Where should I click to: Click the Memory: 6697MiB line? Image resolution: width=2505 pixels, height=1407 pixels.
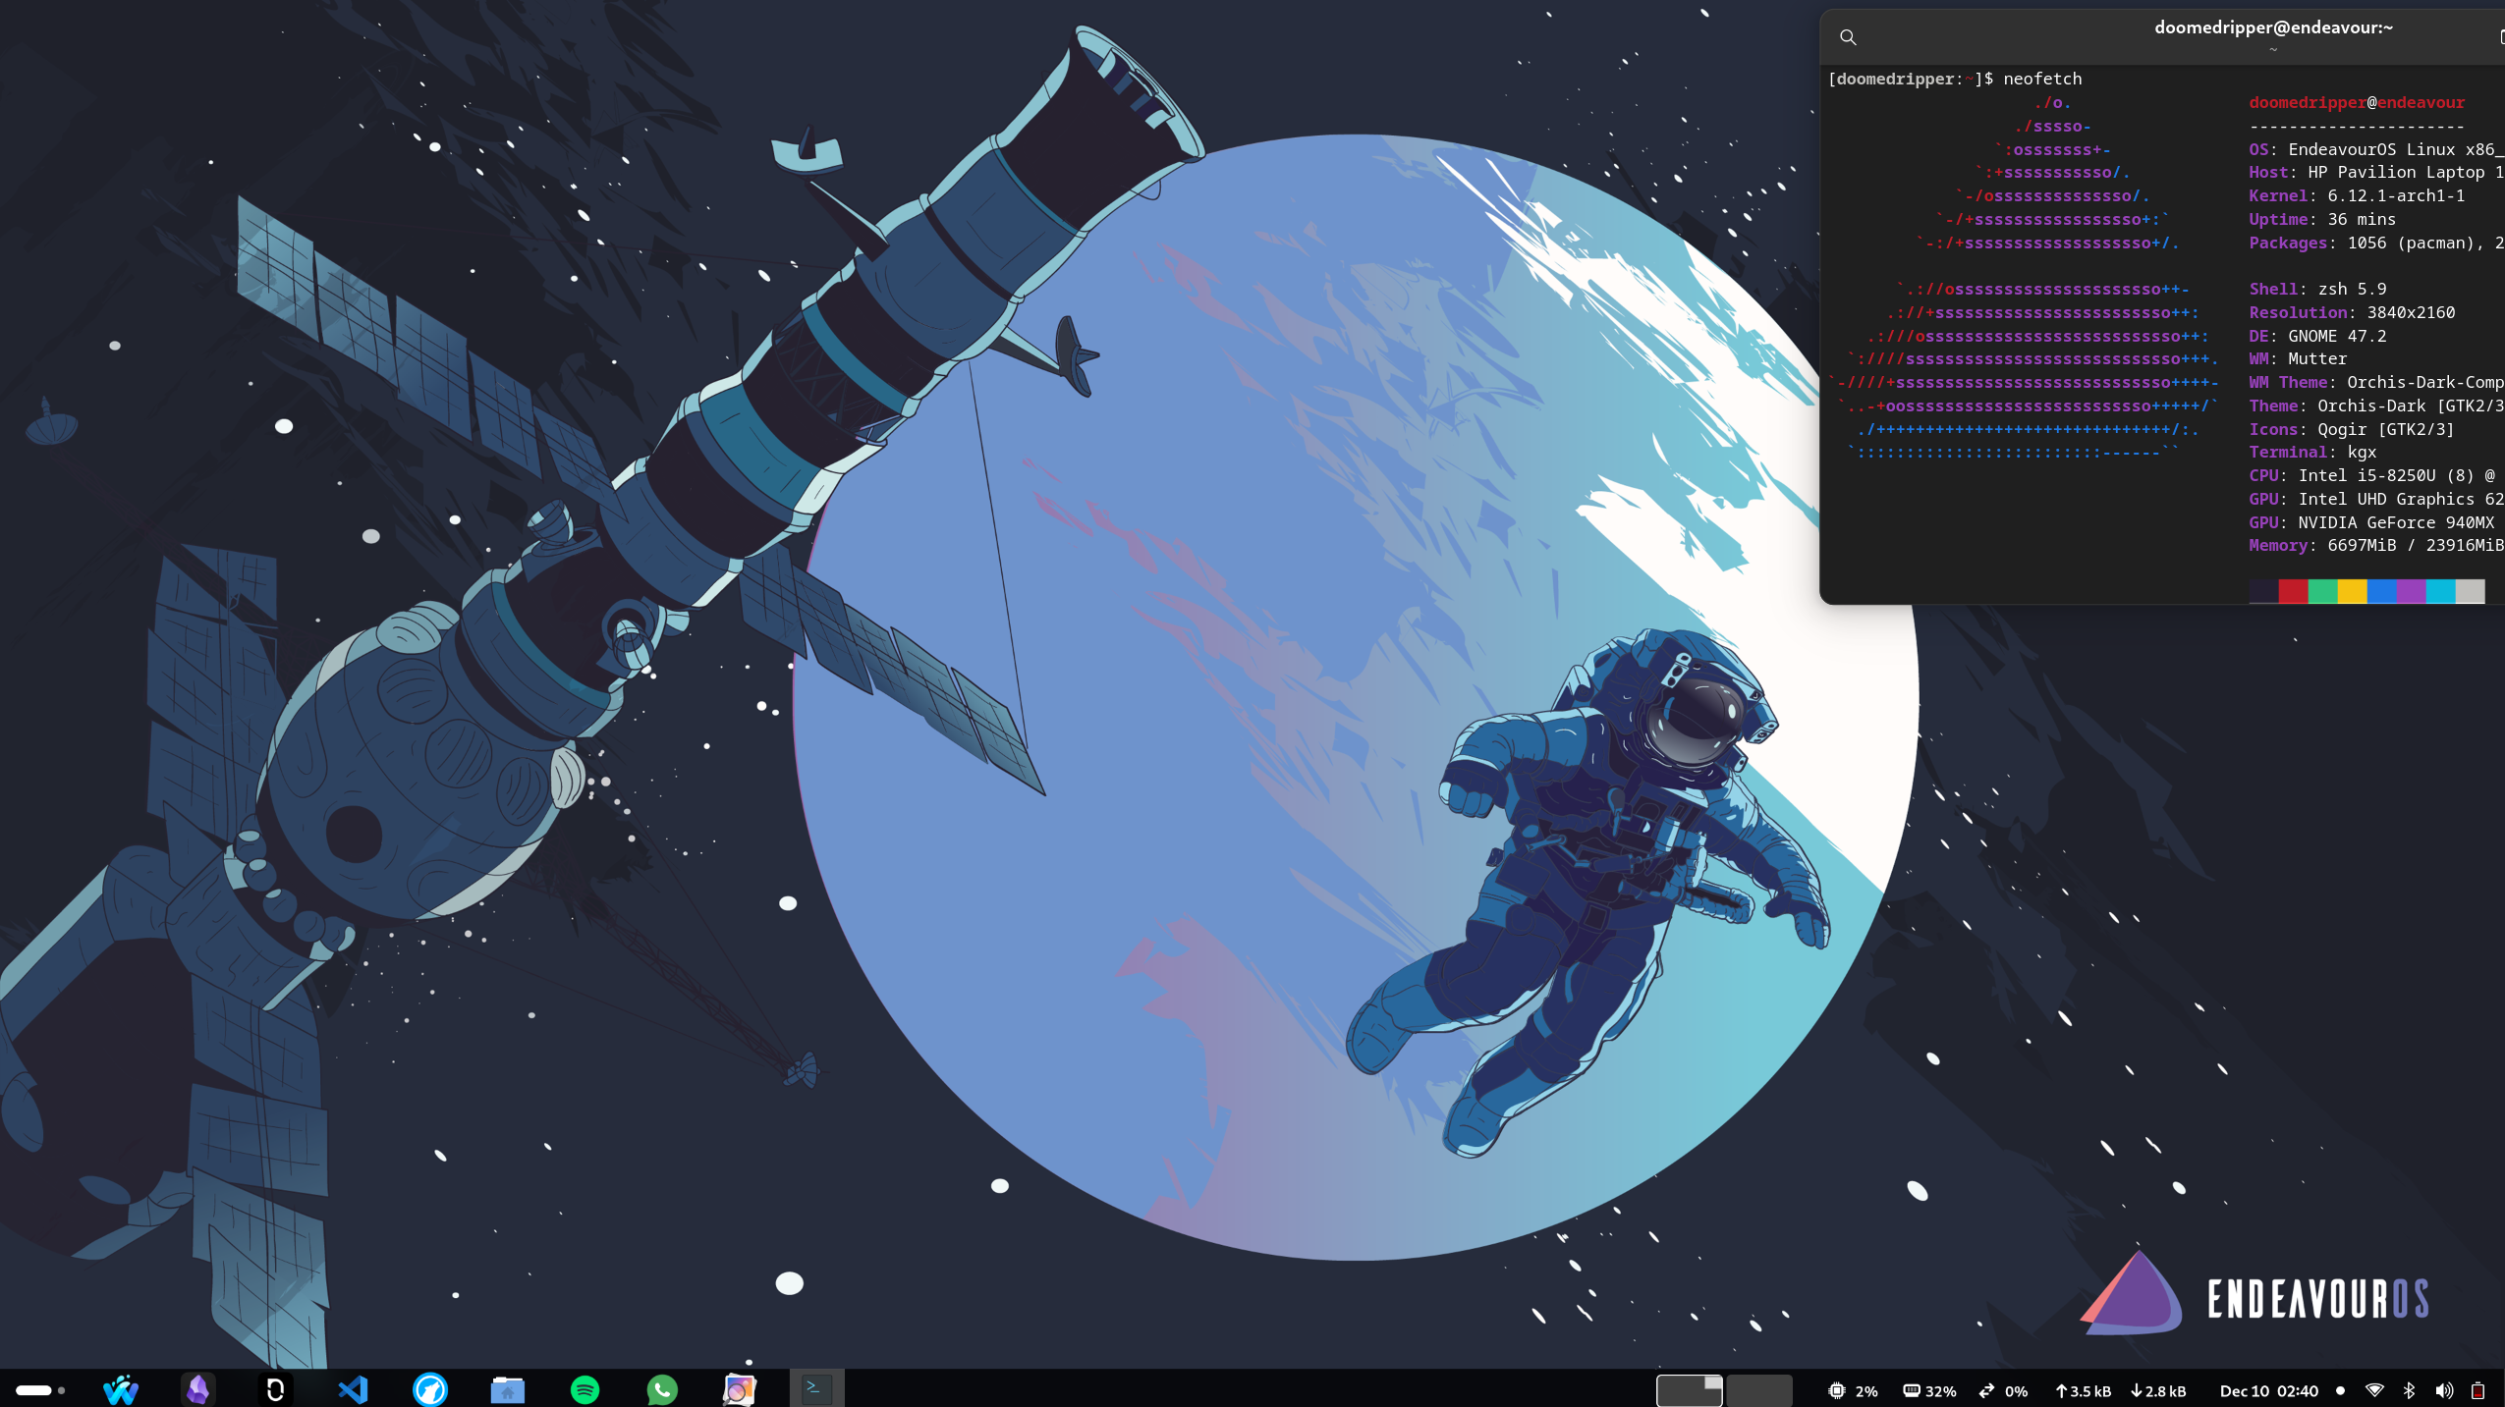pos(2376,545)
